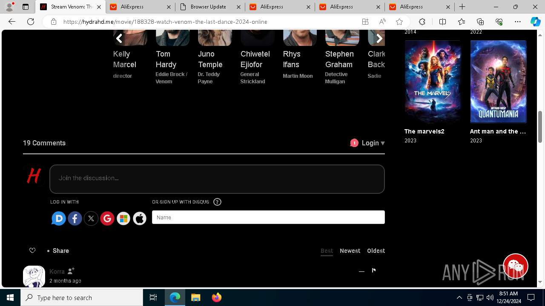Click the heart recommend icon
545x306 pixels.
coord(32,250)
